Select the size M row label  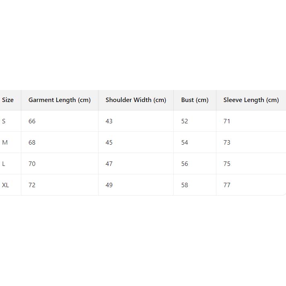click(x=5, y=143)
